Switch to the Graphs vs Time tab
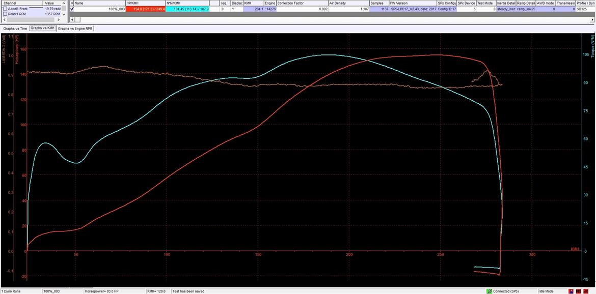596x294 pixels. 14,28
